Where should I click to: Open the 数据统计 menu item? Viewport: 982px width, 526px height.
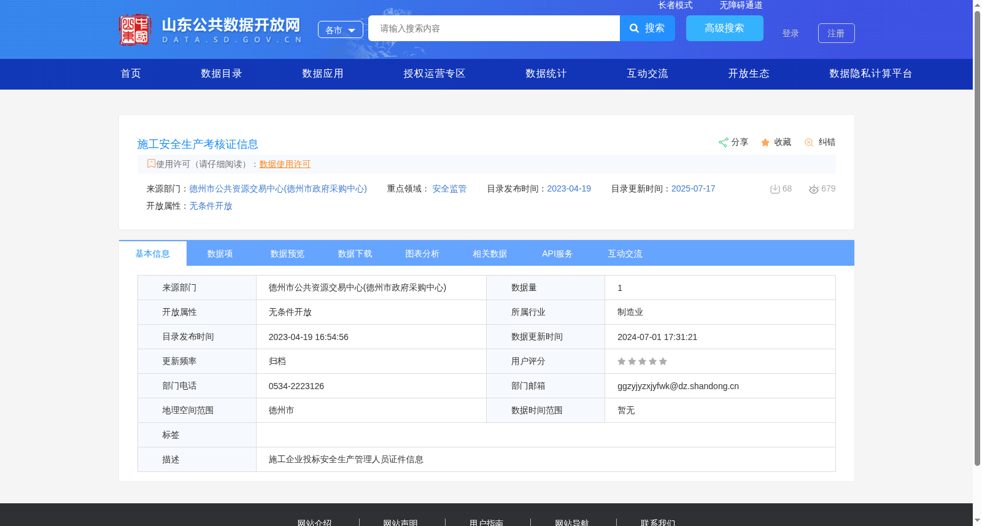546,74
